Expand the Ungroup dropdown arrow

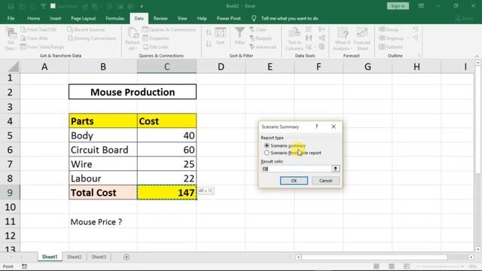point(408,38)
